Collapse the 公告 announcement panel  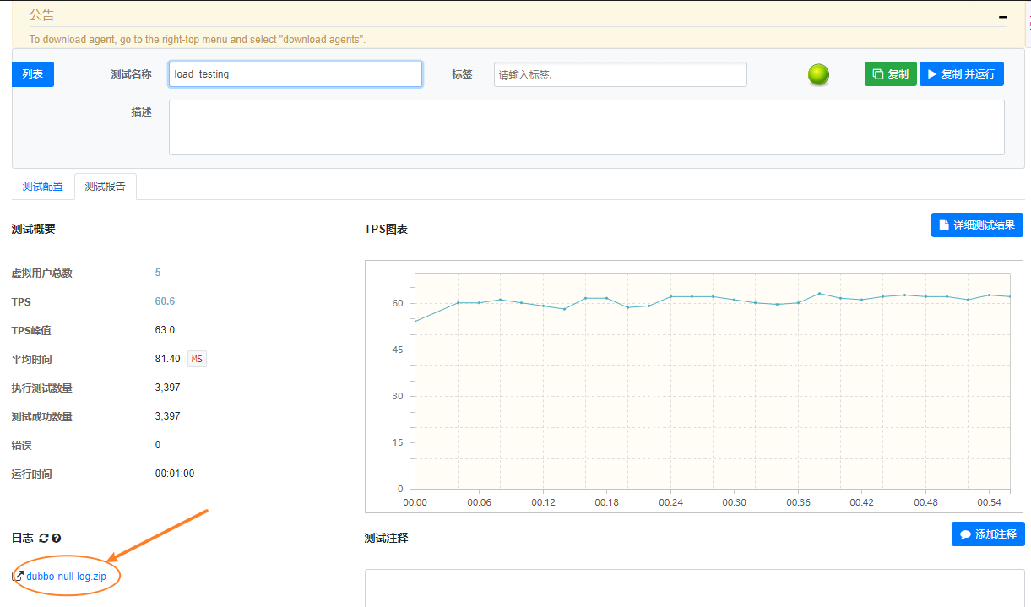(1002, 16)
